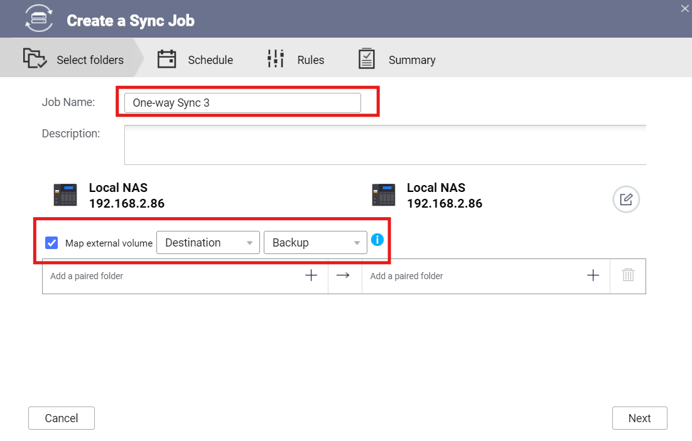The height and width of the screenshot is (441, 692).
Task: Click the Cancel button
Action: pyautogui.click(x=62, y=418)
